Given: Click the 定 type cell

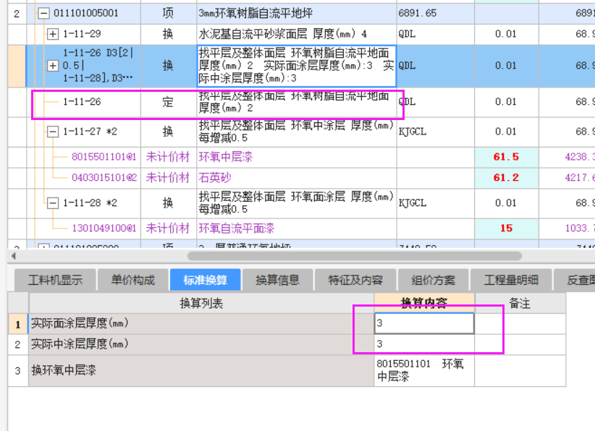Looking at the screenshot, I should [x=169, y=101].
